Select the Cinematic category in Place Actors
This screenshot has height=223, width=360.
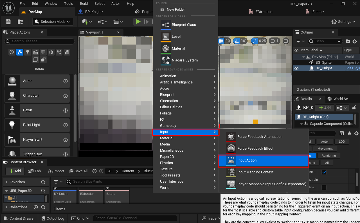click(35, 52)
